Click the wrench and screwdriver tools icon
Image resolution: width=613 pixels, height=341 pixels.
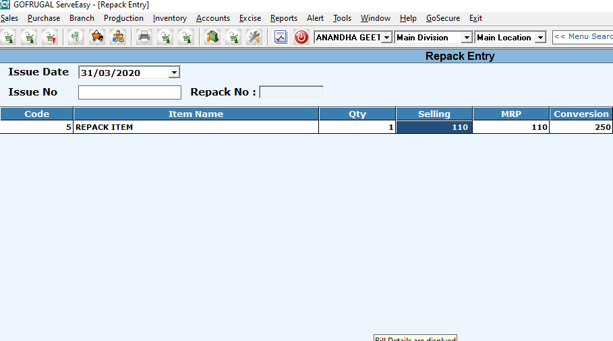point(254,38)
